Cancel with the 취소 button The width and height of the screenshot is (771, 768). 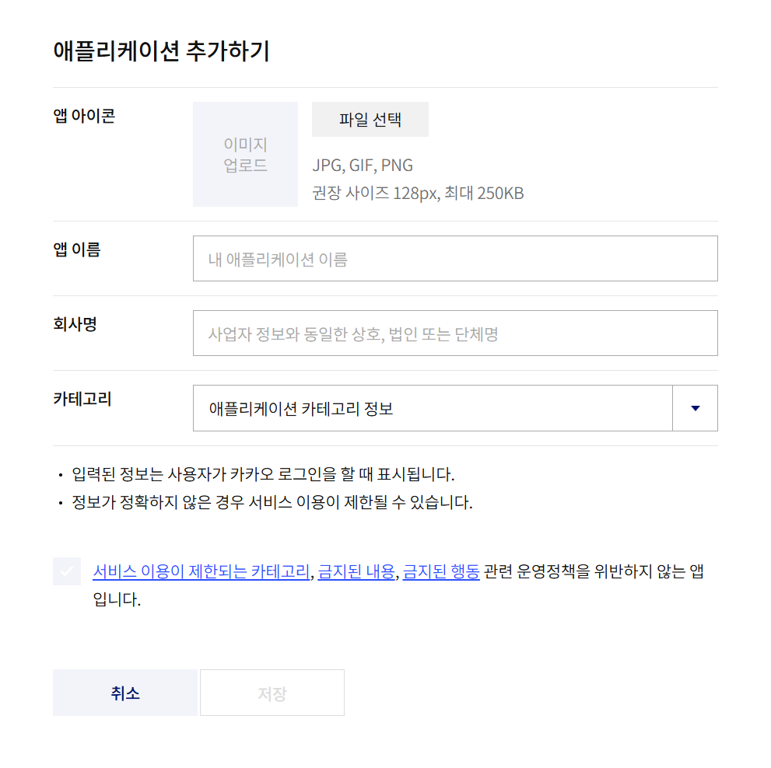[125, 693]
